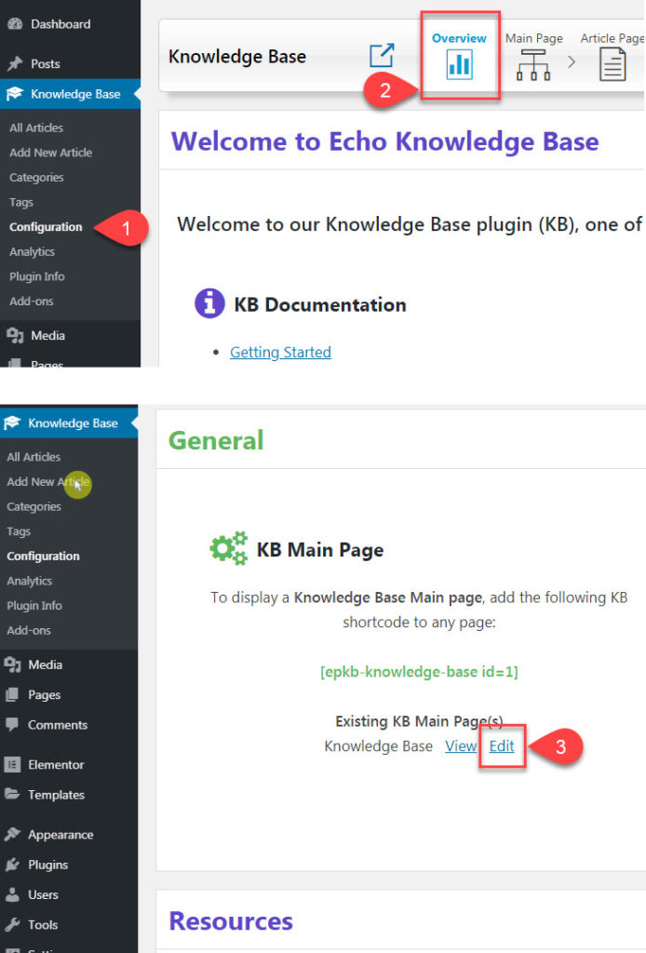This screenshot has height=953, width=646.
Task: Choose Add New Article in the lower sidebar
Action: pos(48,482)
